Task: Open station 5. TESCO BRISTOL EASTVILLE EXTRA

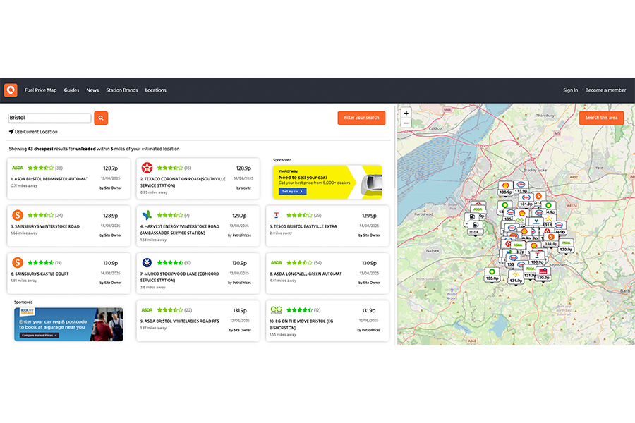Action: click(x=303, y=226)
